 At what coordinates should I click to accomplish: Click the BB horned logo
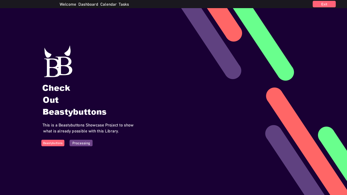[x=58, y=62]
